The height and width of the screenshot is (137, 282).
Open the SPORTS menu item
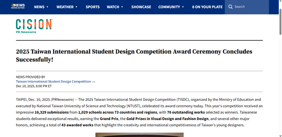pos(93,7)
